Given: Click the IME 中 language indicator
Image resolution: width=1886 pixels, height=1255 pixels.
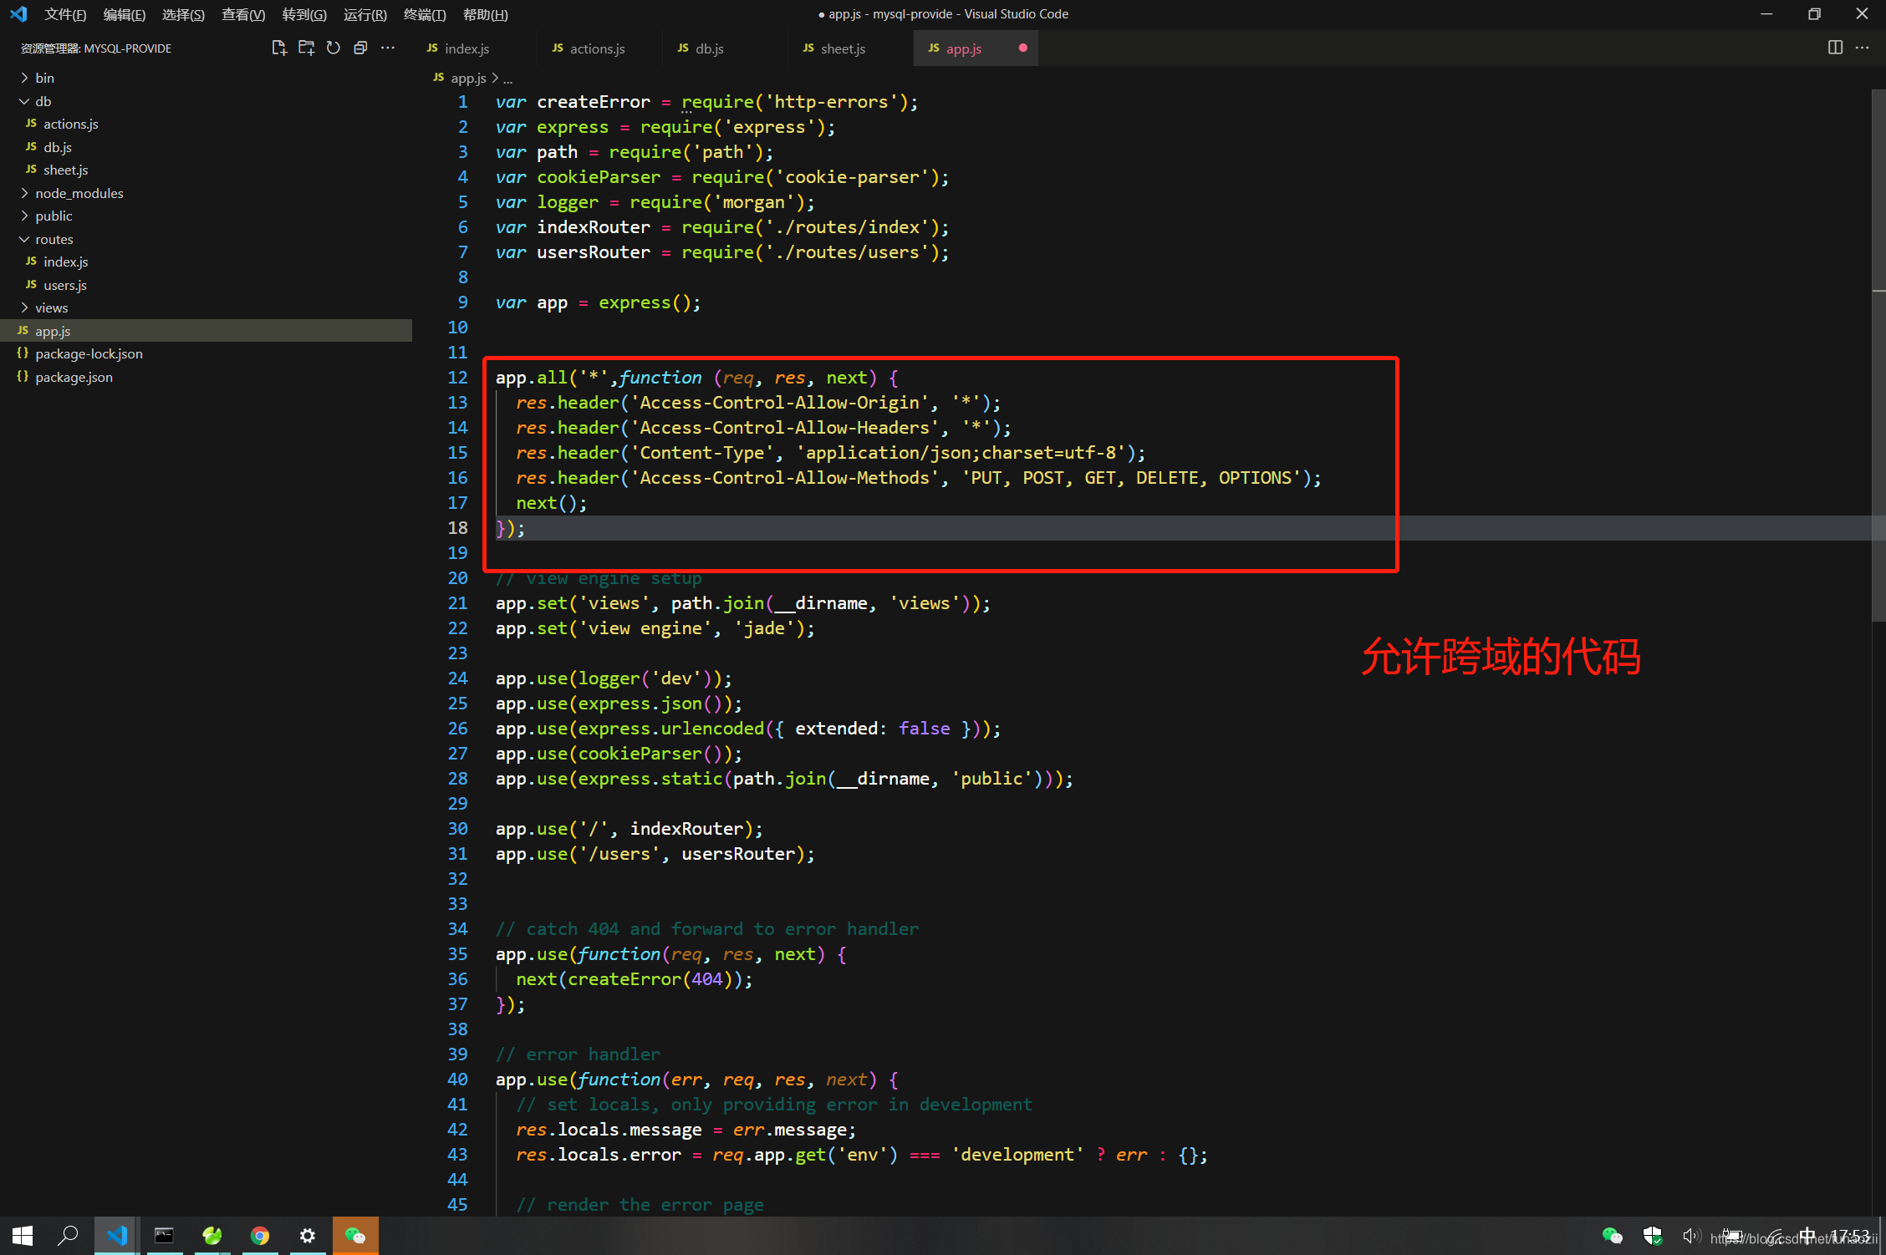Looking at the screenshot, I should (1807, 1236).
